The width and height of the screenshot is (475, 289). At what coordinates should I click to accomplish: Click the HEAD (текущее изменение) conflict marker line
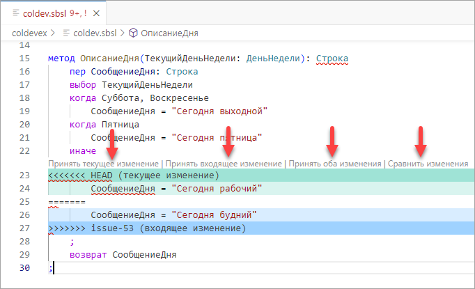134,175
